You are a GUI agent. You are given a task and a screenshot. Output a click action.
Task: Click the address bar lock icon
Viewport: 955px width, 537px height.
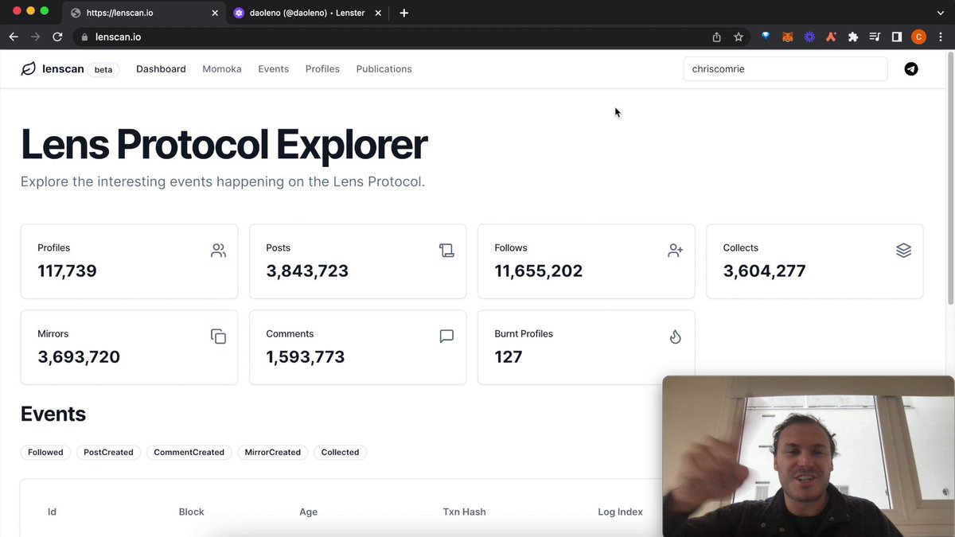point(85,37)
